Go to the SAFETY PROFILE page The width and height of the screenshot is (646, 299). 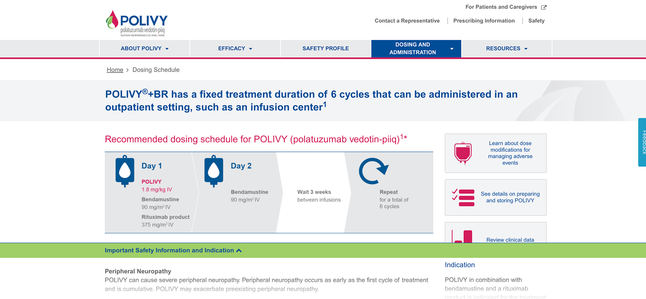(326, 48)
